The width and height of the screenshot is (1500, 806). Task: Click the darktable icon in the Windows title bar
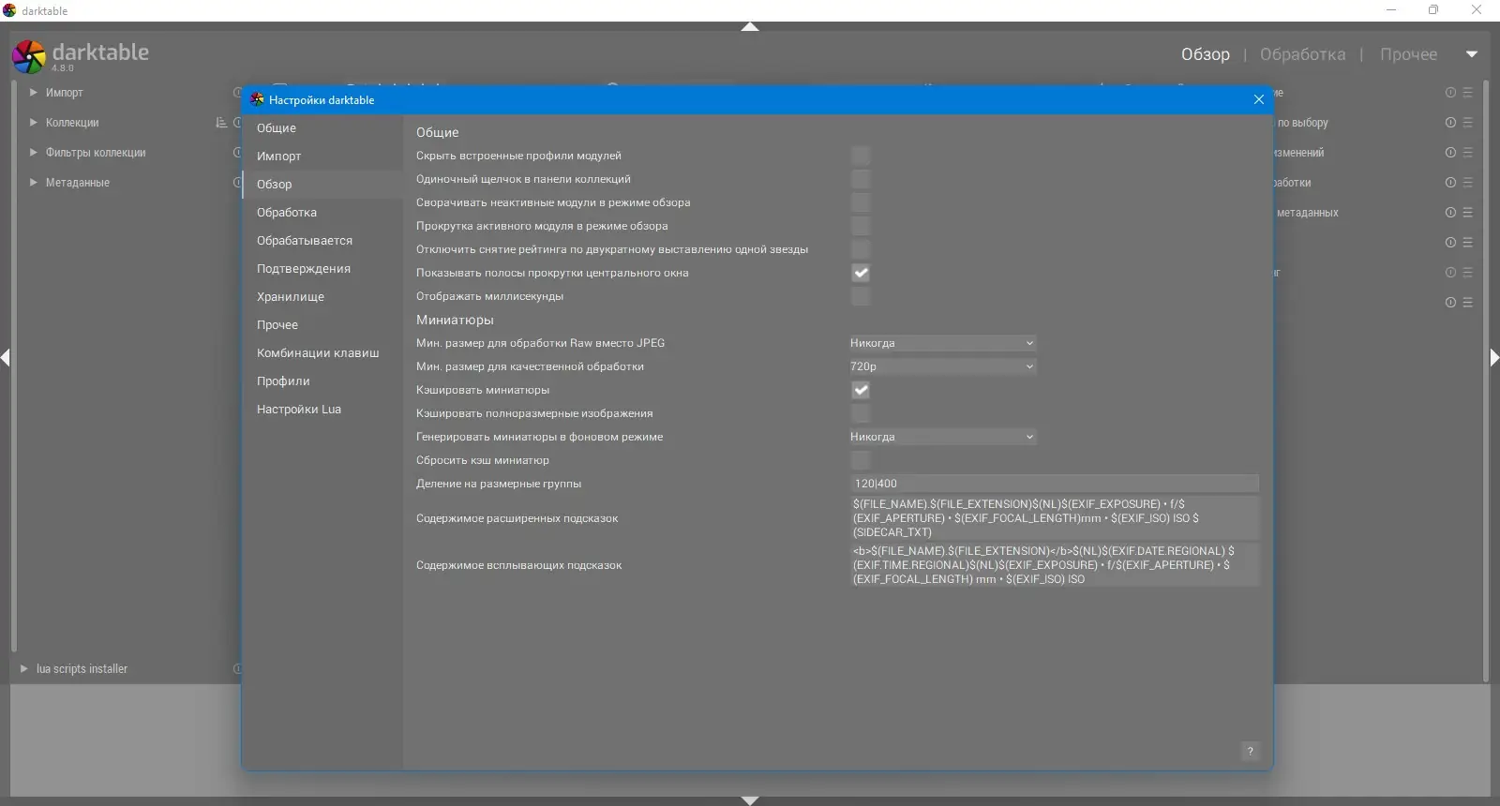point(9,10)
